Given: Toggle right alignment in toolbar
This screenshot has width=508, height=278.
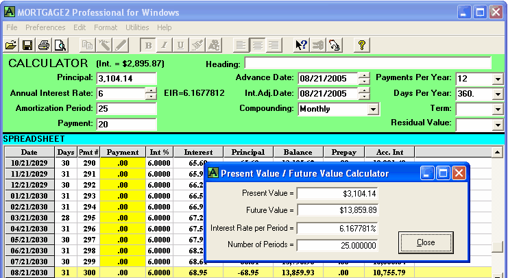Looking at the screenshot, I should [274, 45].
